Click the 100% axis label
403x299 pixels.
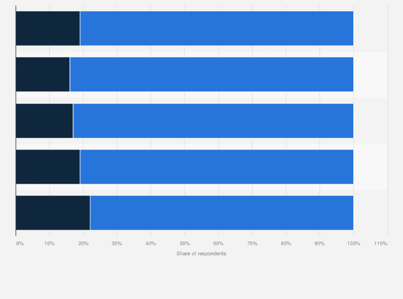(x=353, y=243)
